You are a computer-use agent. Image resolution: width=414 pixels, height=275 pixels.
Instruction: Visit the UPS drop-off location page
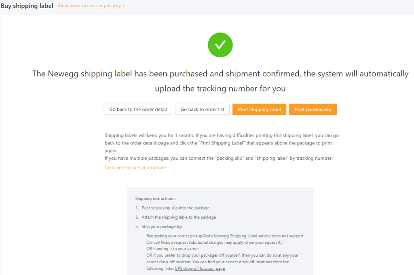pyautogui.click(x=200, y=268)
